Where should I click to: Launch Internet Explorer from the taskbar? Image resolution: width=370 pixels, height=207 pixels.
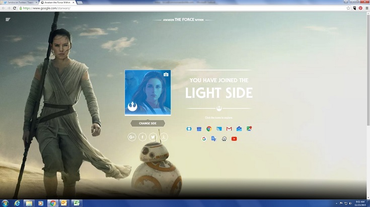[17, 203]
